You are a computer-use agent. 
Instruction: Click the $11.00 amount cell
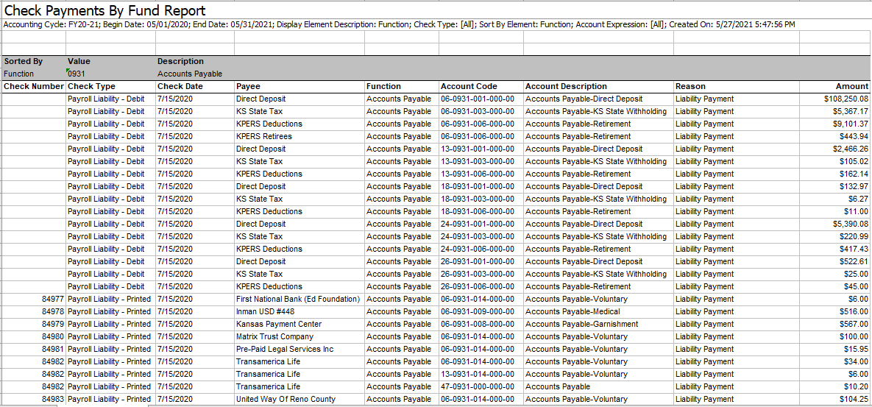coord(834,211)
